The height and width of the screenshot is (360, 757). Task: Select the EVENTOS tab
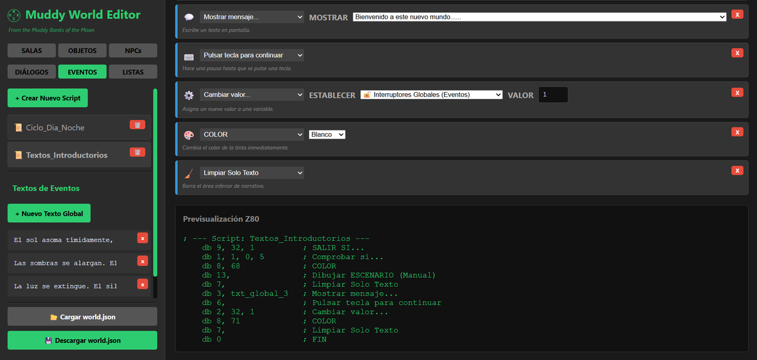click(83, 72)
